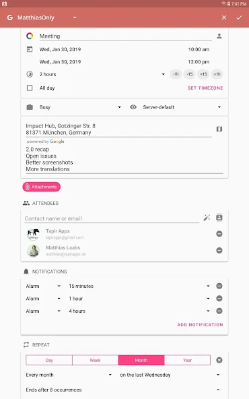
Task: Open the event color wheel picker
Action: pos(30,36)
